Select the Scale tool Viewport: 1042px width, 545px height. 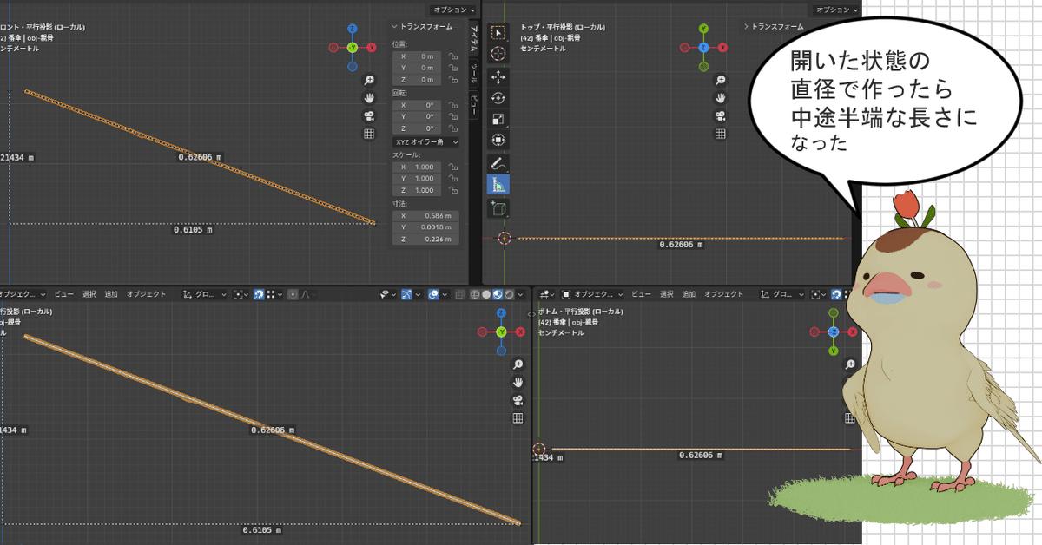coord(498,119)
